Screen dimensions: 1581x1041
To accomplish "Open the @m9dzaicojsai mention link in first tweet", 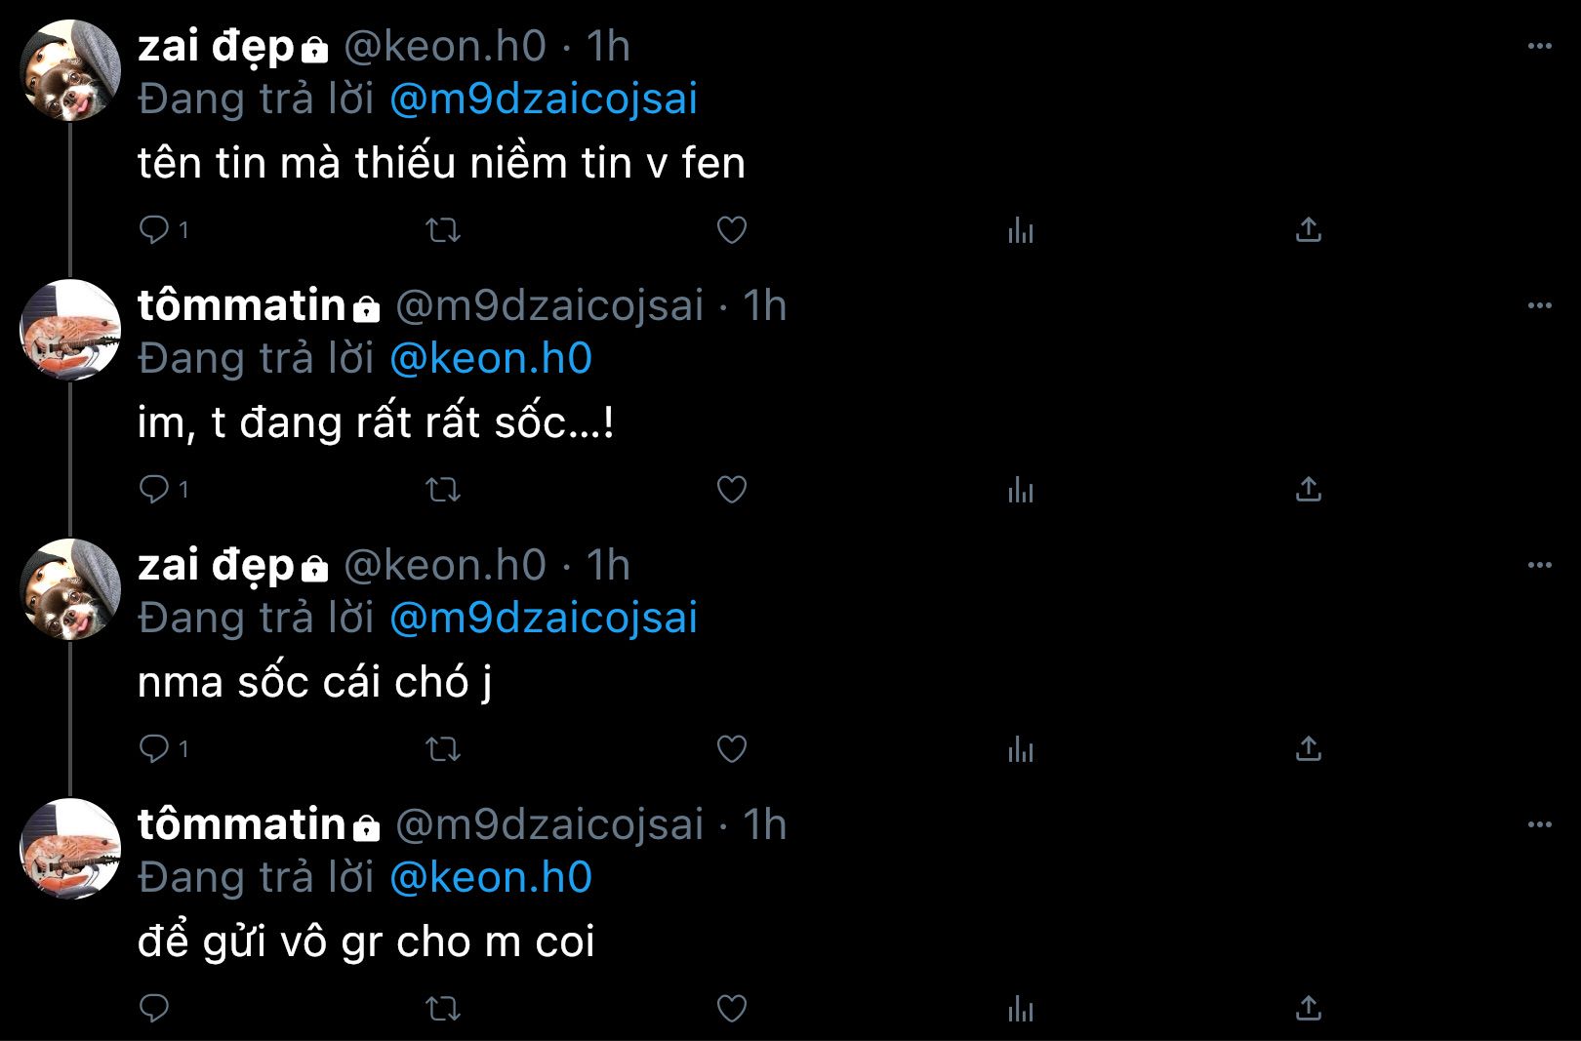I will (544, 100).
